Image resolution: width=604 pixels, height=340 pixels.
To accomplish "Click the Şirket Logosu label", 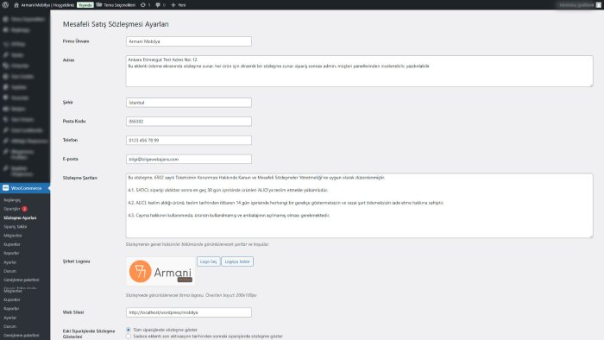I will (x=76, y=261).
